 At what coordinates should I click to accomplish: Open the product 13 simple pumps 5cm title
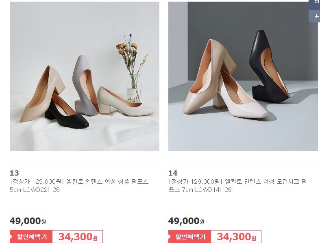[x=79, y=185]
